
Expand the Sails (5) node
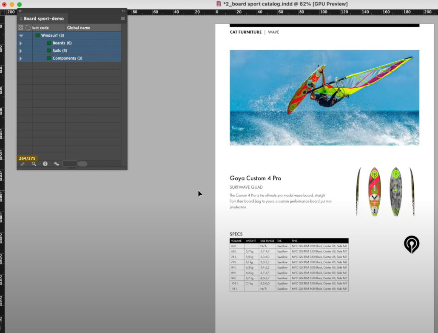pos(21,51)
